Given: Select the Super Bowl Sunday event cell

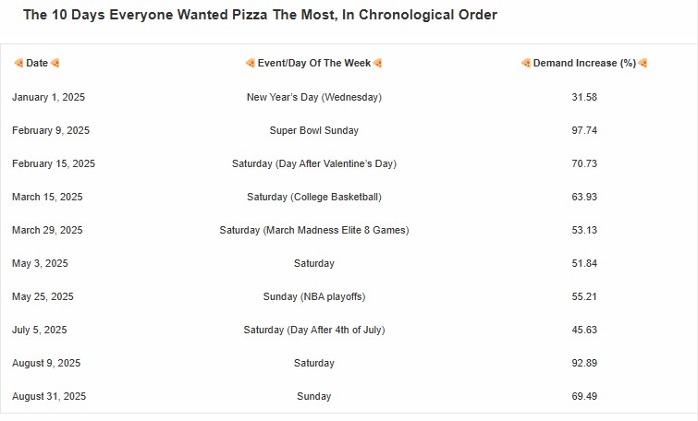Looking at the screenshot, I should pyautogui.click(x=314, y=130).
